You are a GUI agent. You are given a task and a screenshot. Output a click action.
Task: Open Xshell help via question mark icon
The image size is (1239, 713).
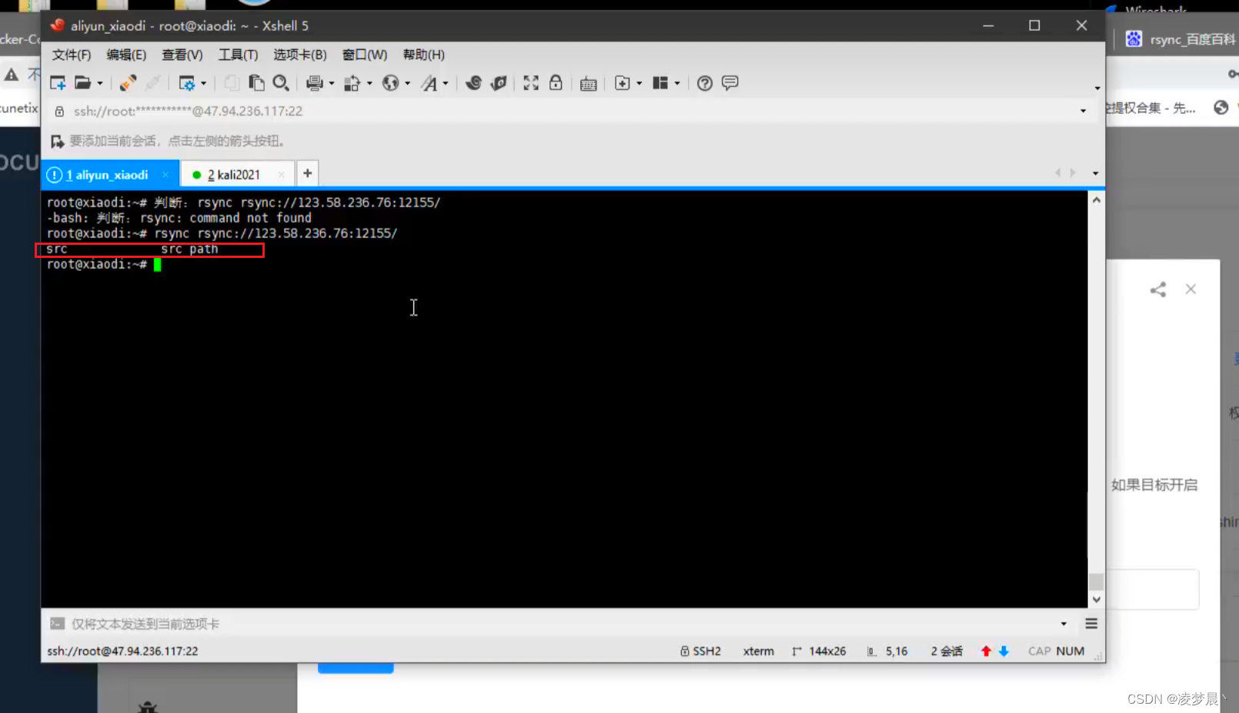coord(704,82)
